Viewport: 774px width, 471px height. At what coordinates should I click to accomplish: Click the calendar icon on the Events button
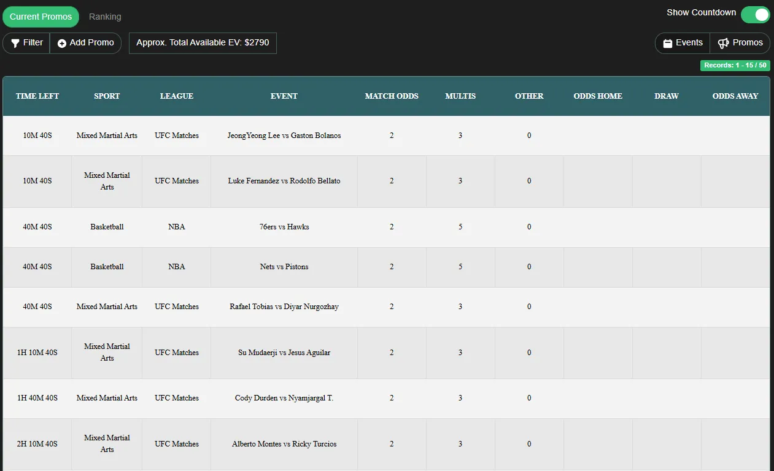[x=668, y=43]
